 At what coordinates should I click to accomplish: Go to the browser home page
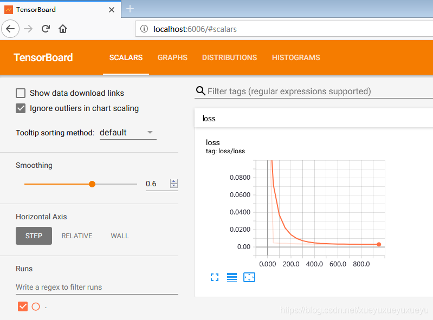coord(63,29)
